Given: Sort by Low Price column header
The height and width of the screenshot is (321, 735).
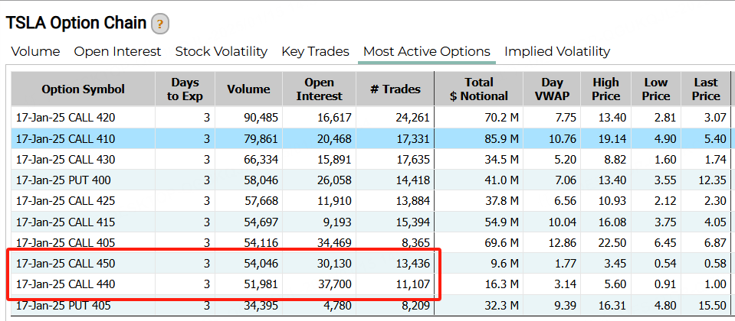Looking at the screenshot, I should coord(656,89).
